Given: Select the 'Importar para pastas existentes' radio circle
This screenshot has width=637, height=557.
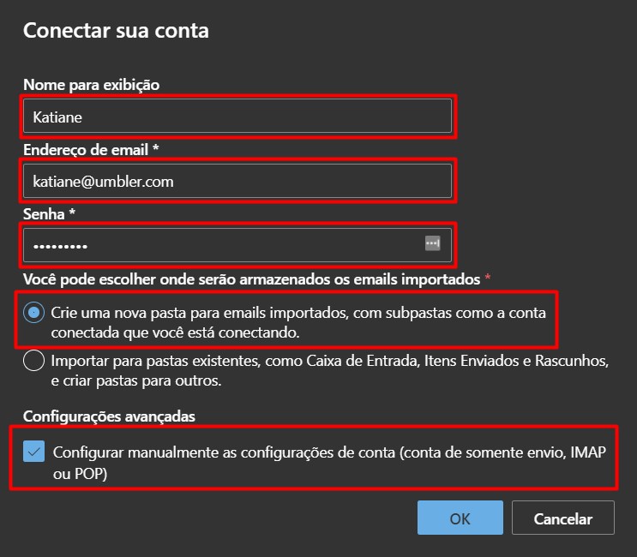Looking at the screenshot, I should coord(33,361).
